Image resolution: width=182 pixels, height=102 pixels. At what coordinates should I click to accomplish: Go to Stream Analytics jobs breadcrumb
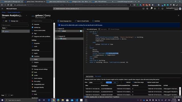(14, 12)
